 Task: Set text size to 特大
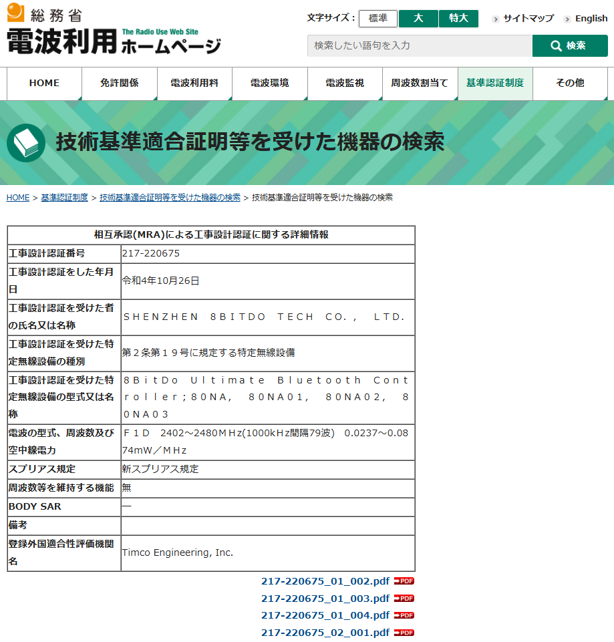tap(458, 19)
